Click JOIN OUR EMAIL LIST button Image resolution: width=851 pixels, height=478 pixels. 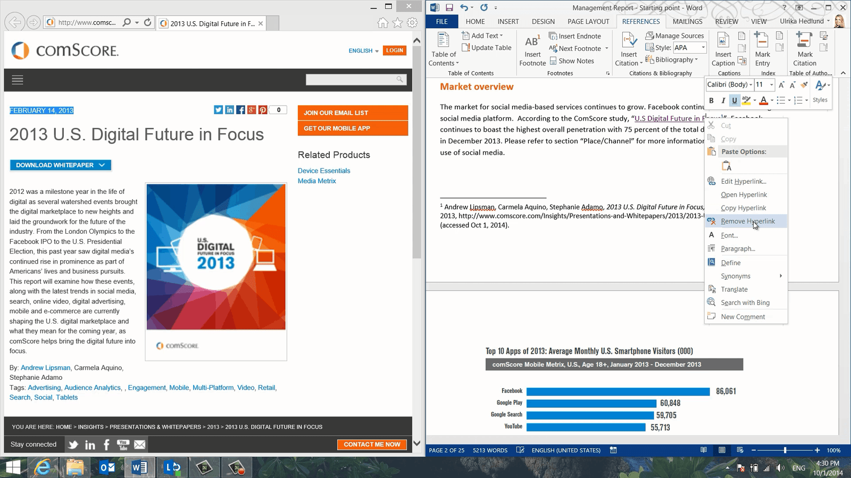pos(353,113)
